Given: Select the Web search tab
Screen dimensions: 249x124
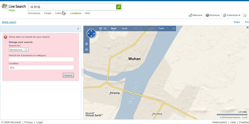Looking at the screenshot, I should coord(87,13).
